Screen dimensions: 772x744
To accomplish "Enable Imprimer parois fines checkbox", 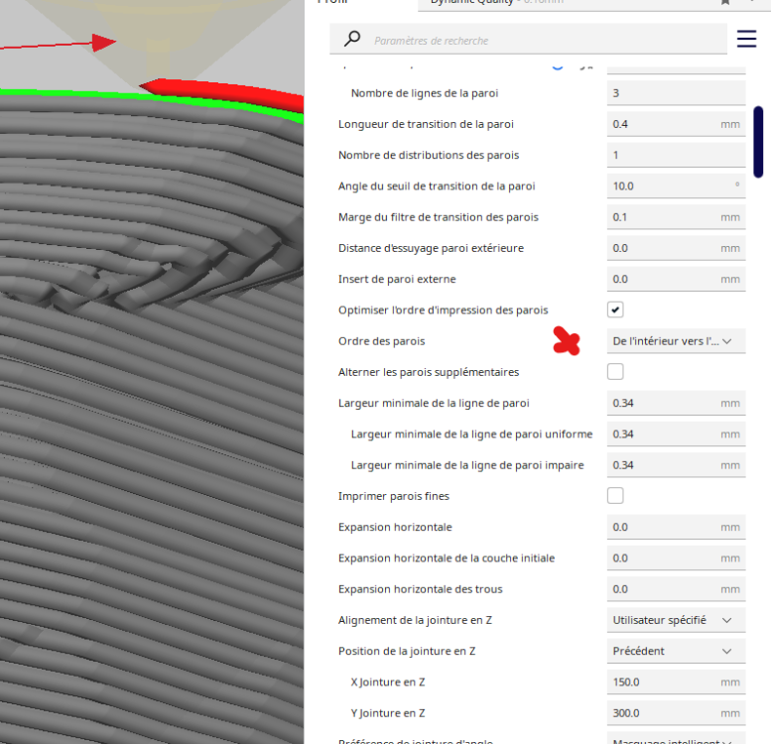I will [x=615, y=496].
